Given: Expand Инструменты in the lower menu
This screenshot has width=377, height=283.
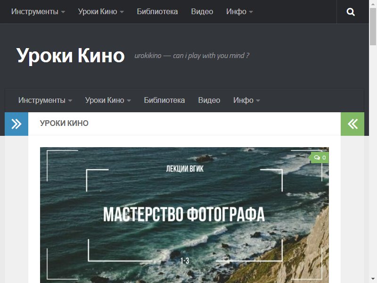Looking at the screenshot, I should [x=45, y=100].
